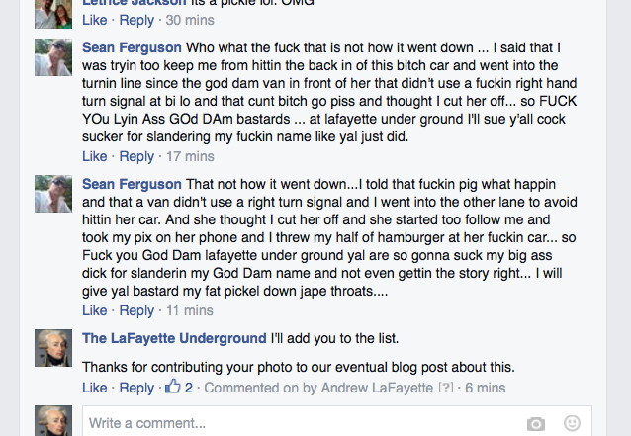Focus the Write a comment field
The image size is (631, 436).
point(337,421)
